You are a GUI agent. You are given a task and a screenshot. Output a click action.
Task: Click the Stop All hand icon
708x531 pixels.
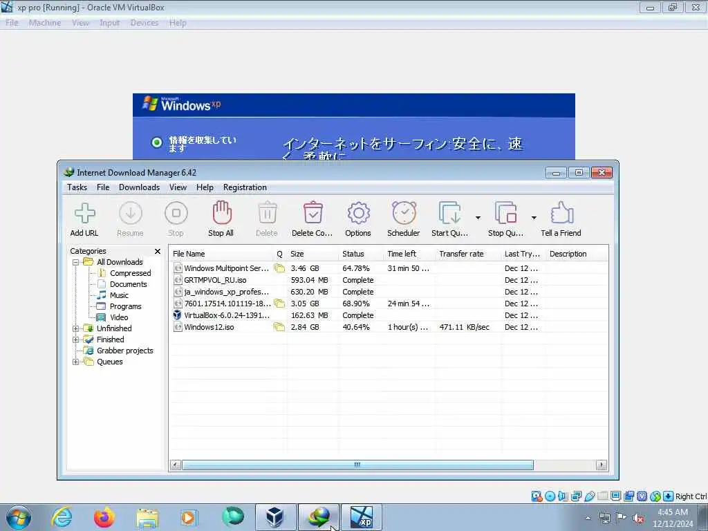point(222,213)
